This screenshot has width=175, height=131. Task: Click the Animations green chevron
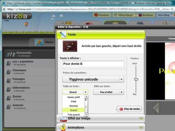pyautogui.click(x=141, y=127)
